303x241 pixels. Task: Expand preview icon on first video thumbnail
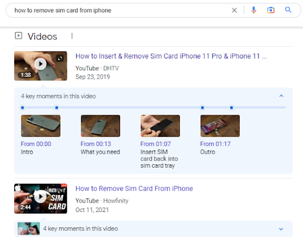[60, 58]
